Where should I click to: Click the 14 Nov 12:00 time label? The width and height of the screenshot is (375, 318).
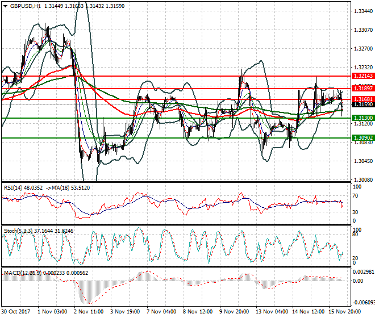(x=309, y=312)
